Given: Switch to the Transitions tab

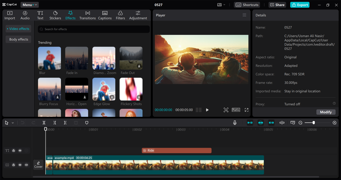Looking at the screenshot, I should (x=87, y=15).
